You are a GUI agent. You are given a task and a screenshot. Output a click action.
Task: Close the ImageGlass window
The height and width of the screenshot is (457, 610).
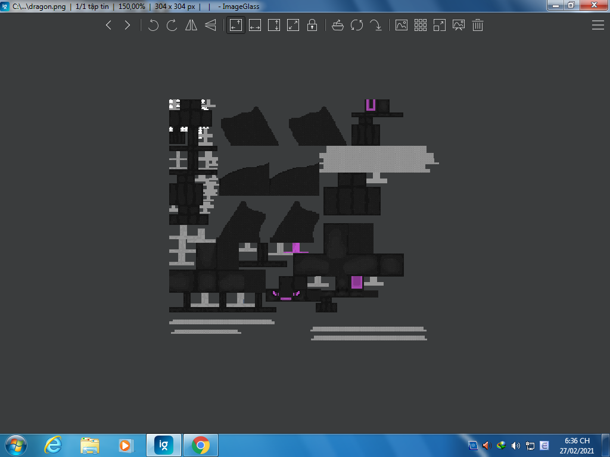pos(594,5)
